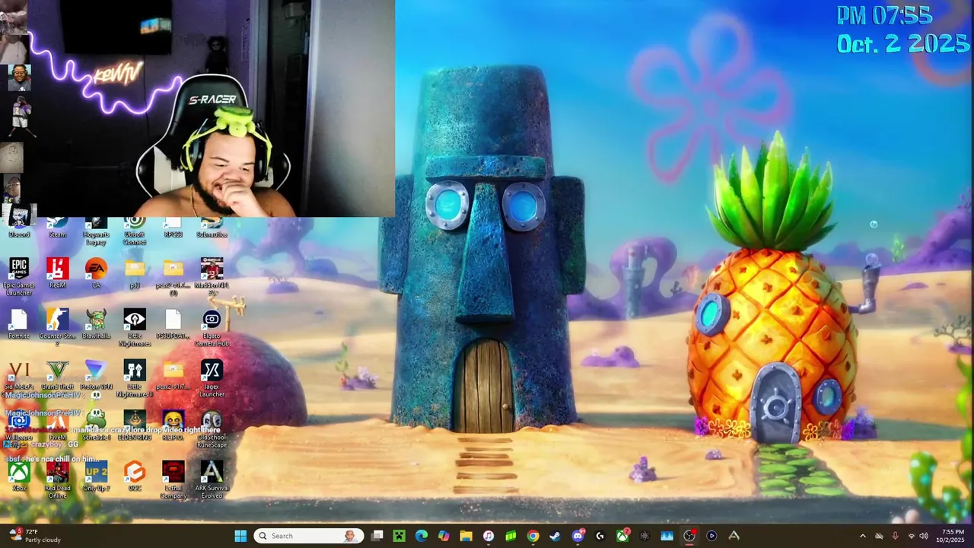Screen dimensions: 974x548
Task: Open the weather widget showing 72°F
Action: click(x=35, y=536)
